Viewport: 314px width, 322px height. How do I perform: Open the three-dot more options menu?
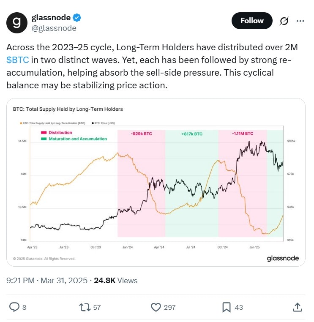[300, 21]
